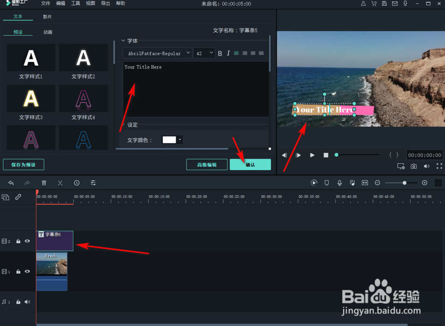This screenshot has width=445, height=326.
Task: Record voiceover with microphone icon
Action: click(x=340, y=183)
